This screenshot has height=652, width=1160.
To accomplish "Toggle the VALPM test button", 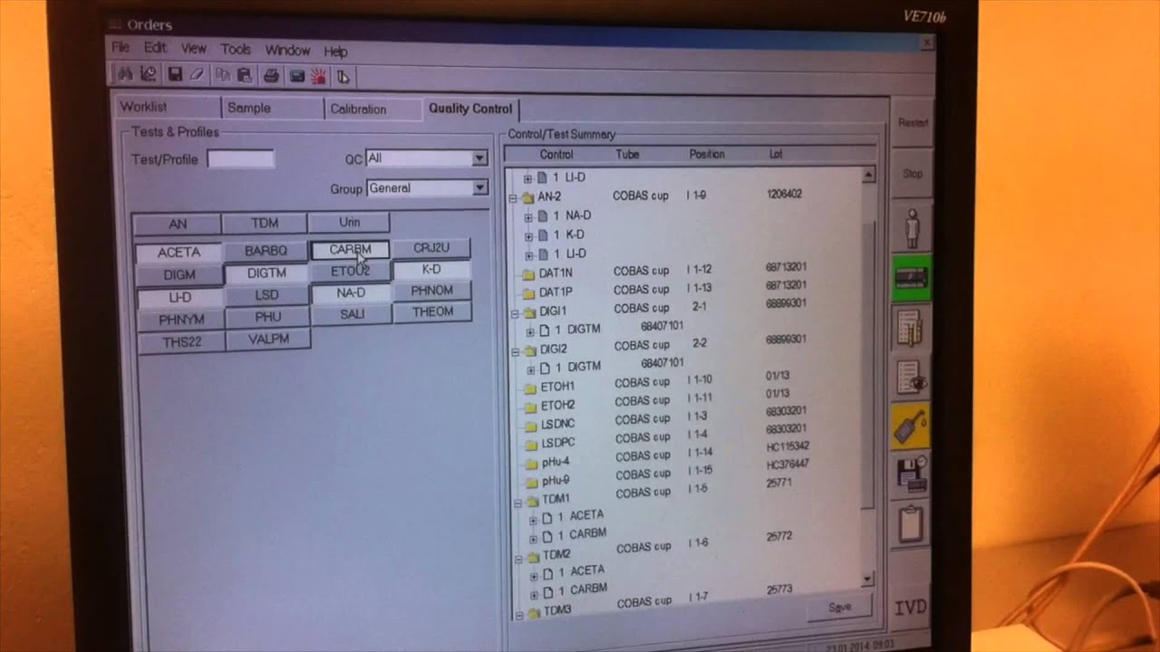I will click(x=268, y=339).
